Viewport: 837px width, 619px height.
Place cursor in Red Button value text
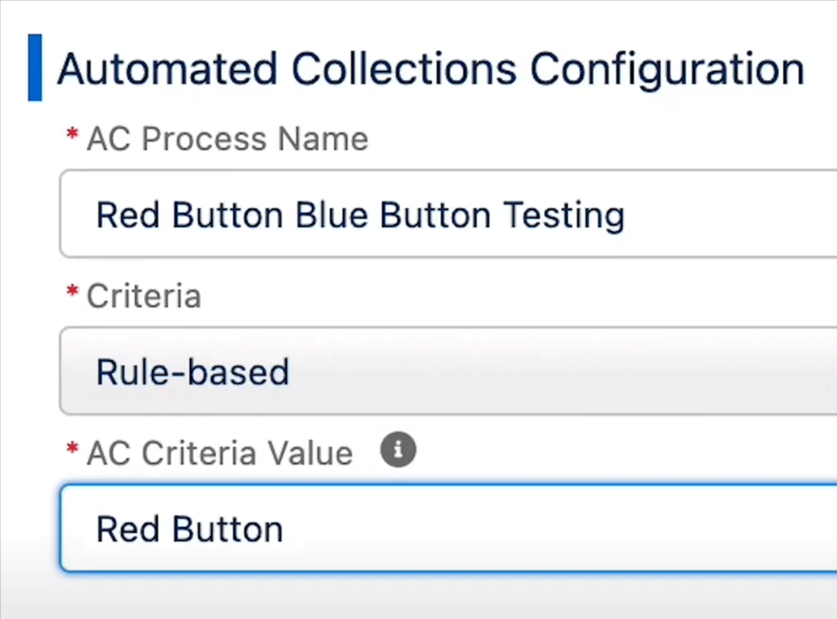click(x=189, y=529)
